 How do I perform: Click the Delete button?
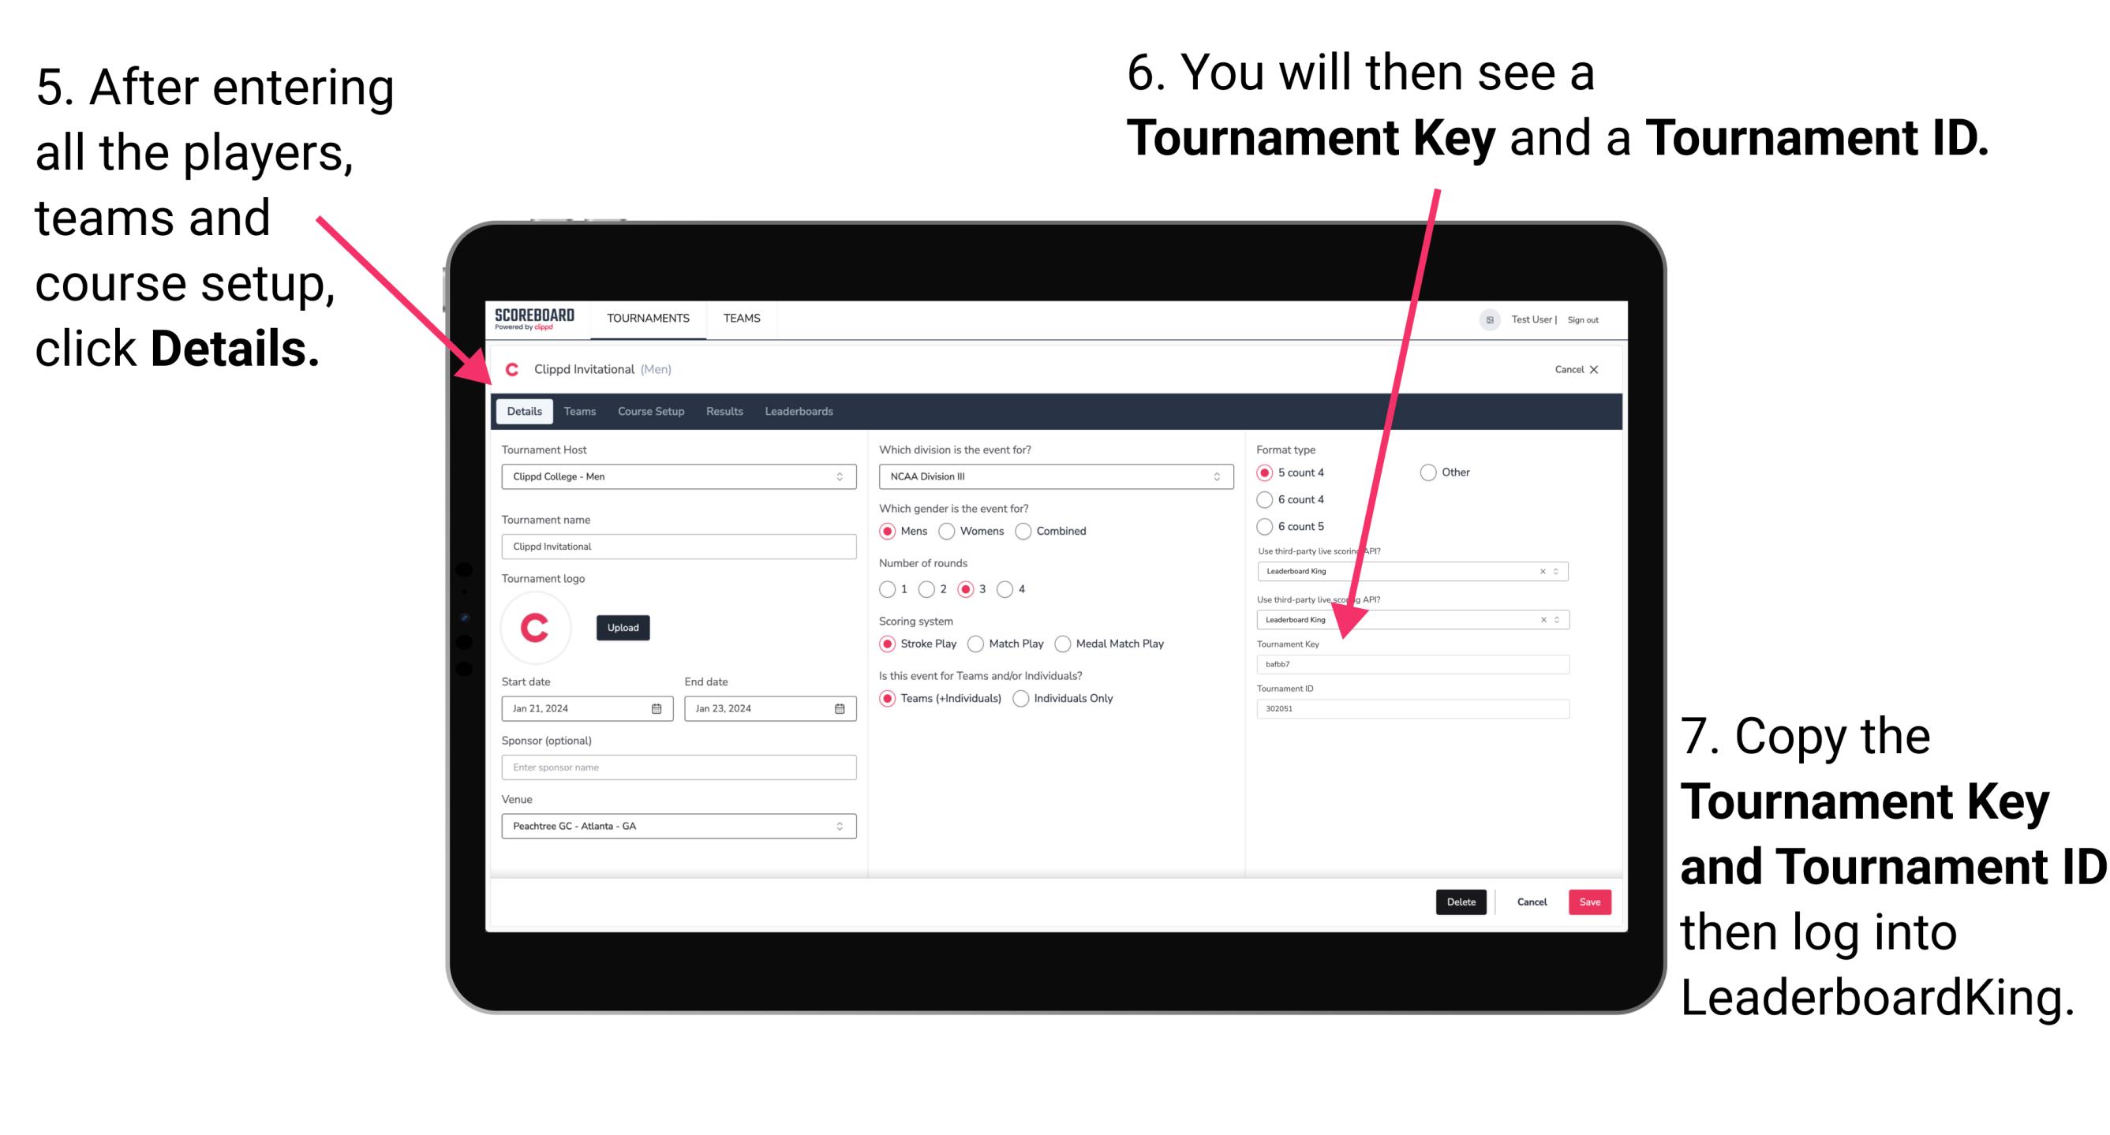click(1461, 902)
